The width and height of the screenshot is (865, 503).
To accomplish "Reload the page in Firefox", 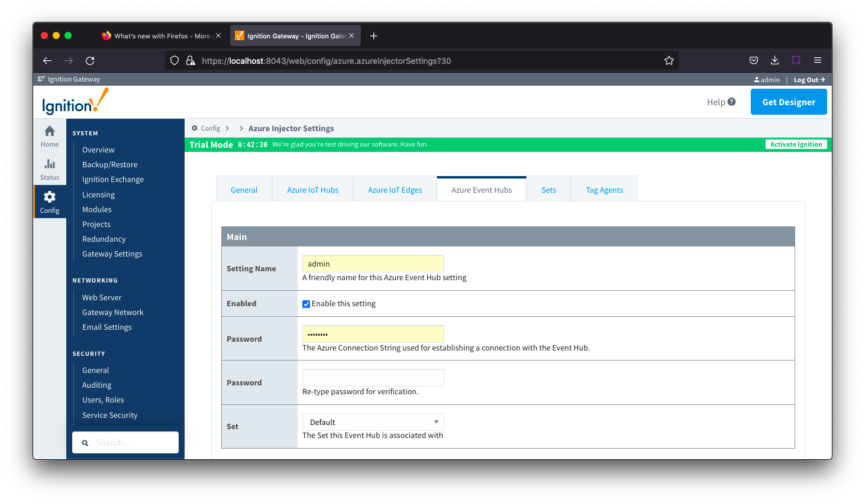I will click(90, 60).
